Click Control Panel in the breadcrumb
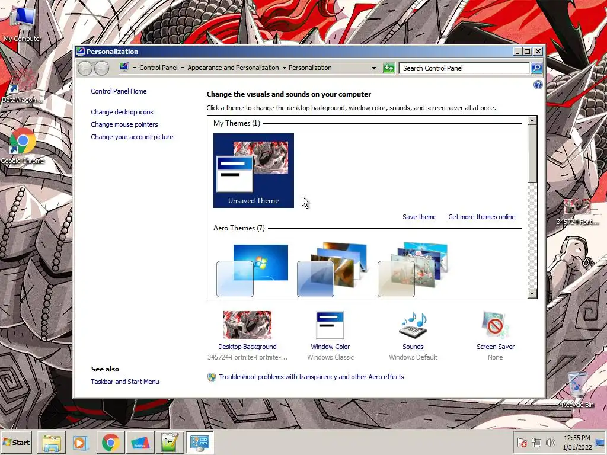The height and width of the screenshot is (455, 607). tap(158, 68)
